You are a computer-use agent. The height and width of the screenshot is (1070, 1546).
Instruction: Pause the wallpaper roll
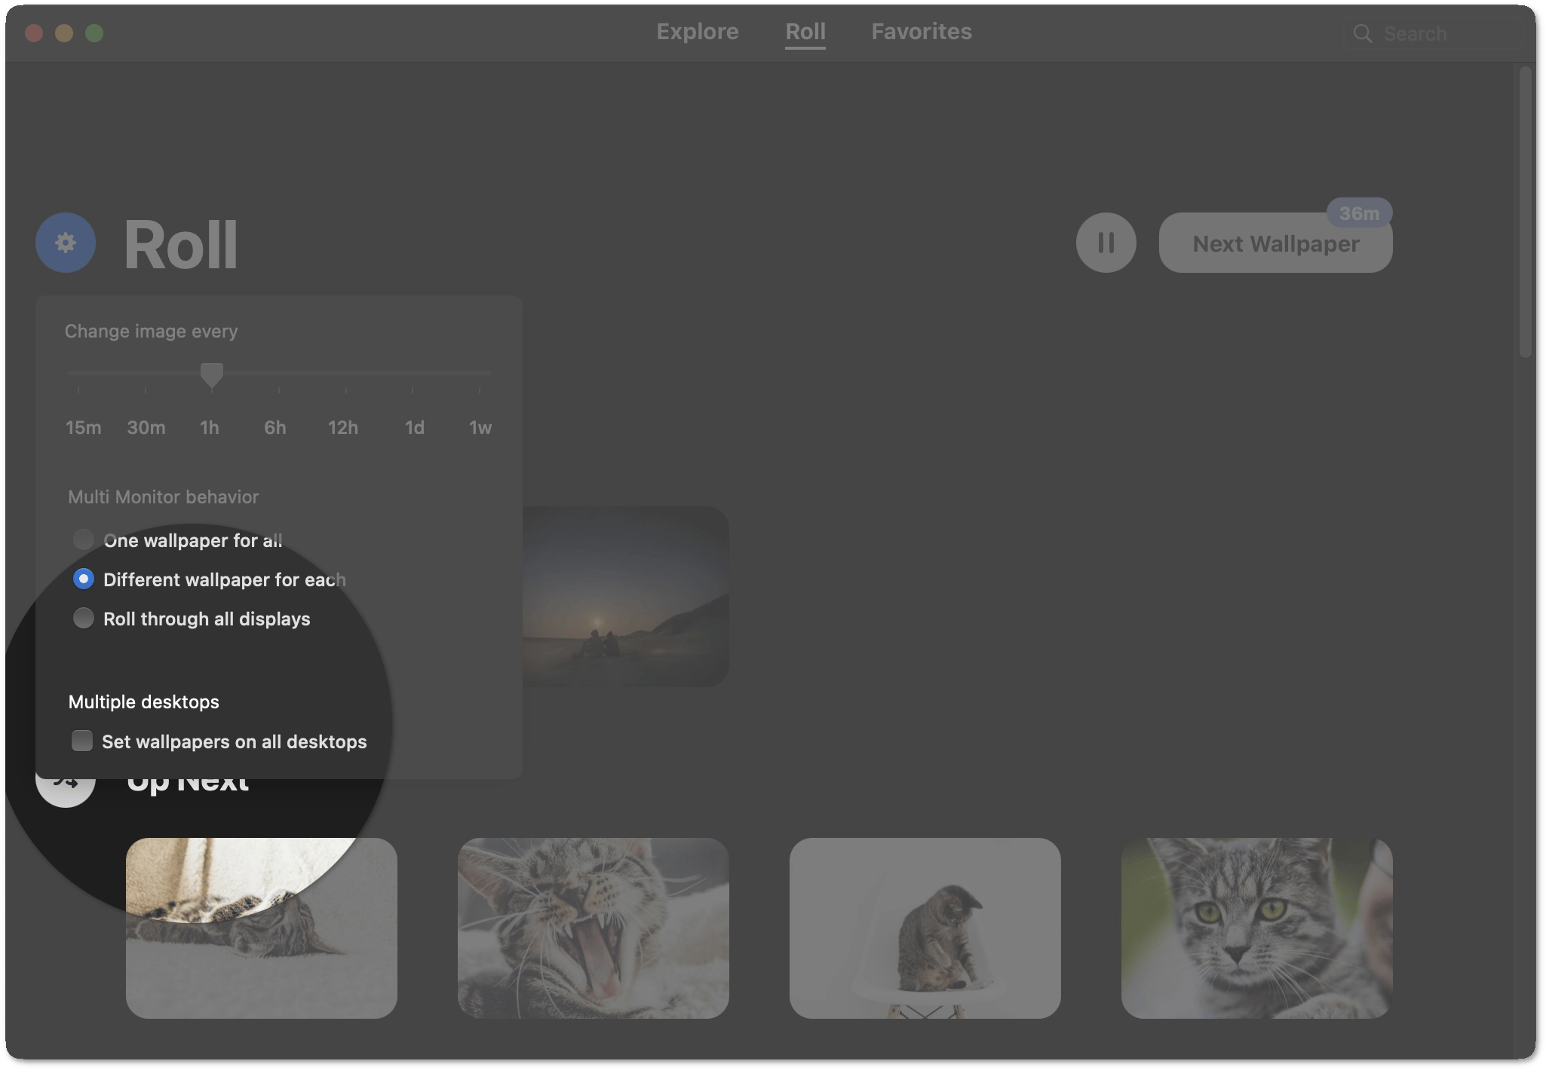[1106, 243]
